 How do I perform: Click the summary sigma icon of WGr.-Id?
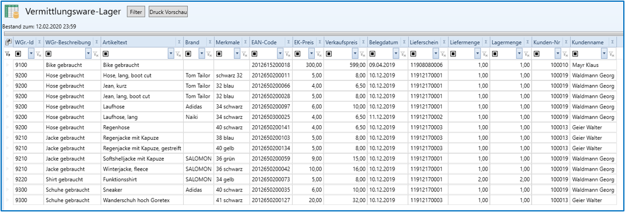click(x=40, y=43)
